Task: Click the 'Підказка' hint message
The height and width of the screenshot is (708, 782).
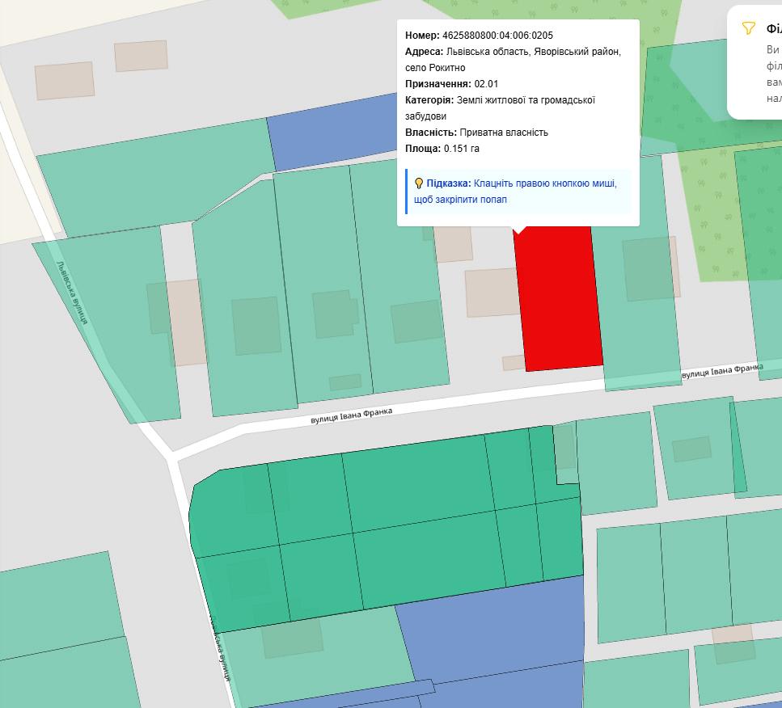Action: [518, 192]
